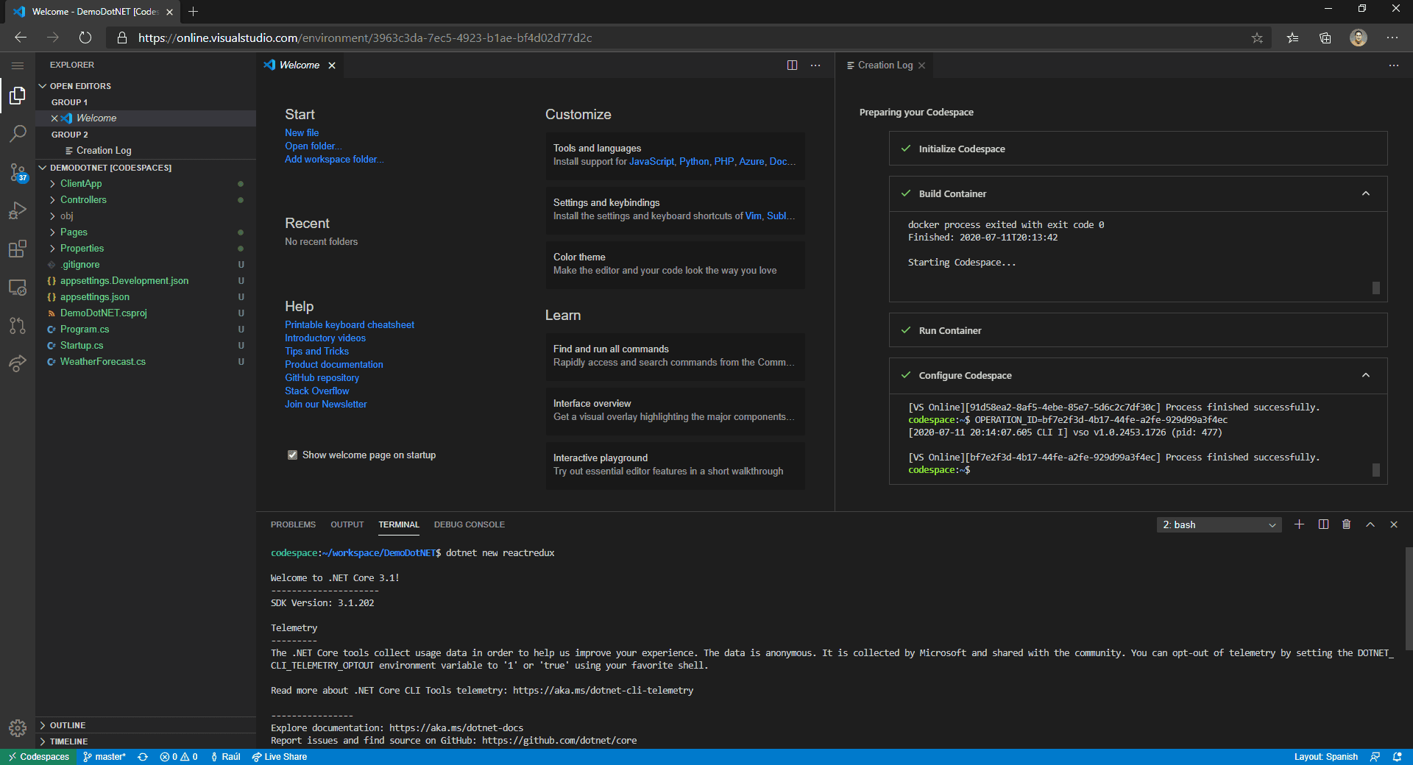The height and width of the screenshot is (765, 1413).
Task: Click Live Share in the status bar
Action: pyautogui.click(x=280, y=757)
